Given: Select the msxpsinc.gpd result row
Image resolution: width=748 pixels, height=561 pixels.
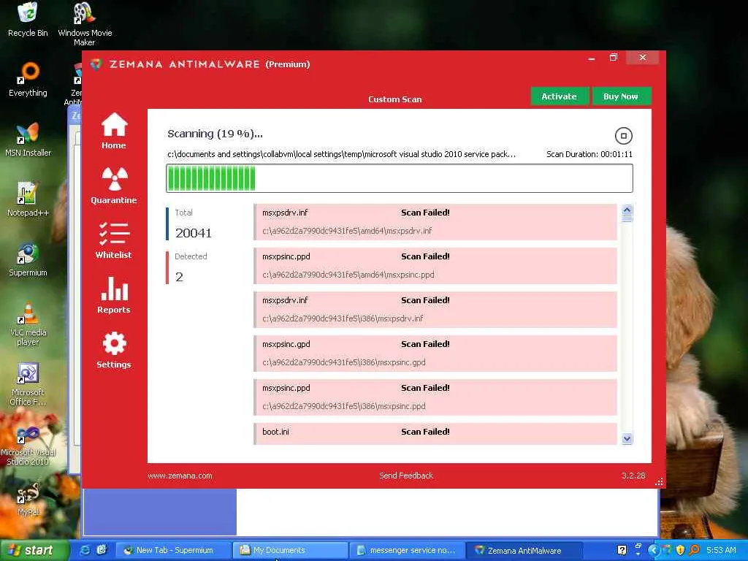Looking at the screenshot, I should (435, 354).
